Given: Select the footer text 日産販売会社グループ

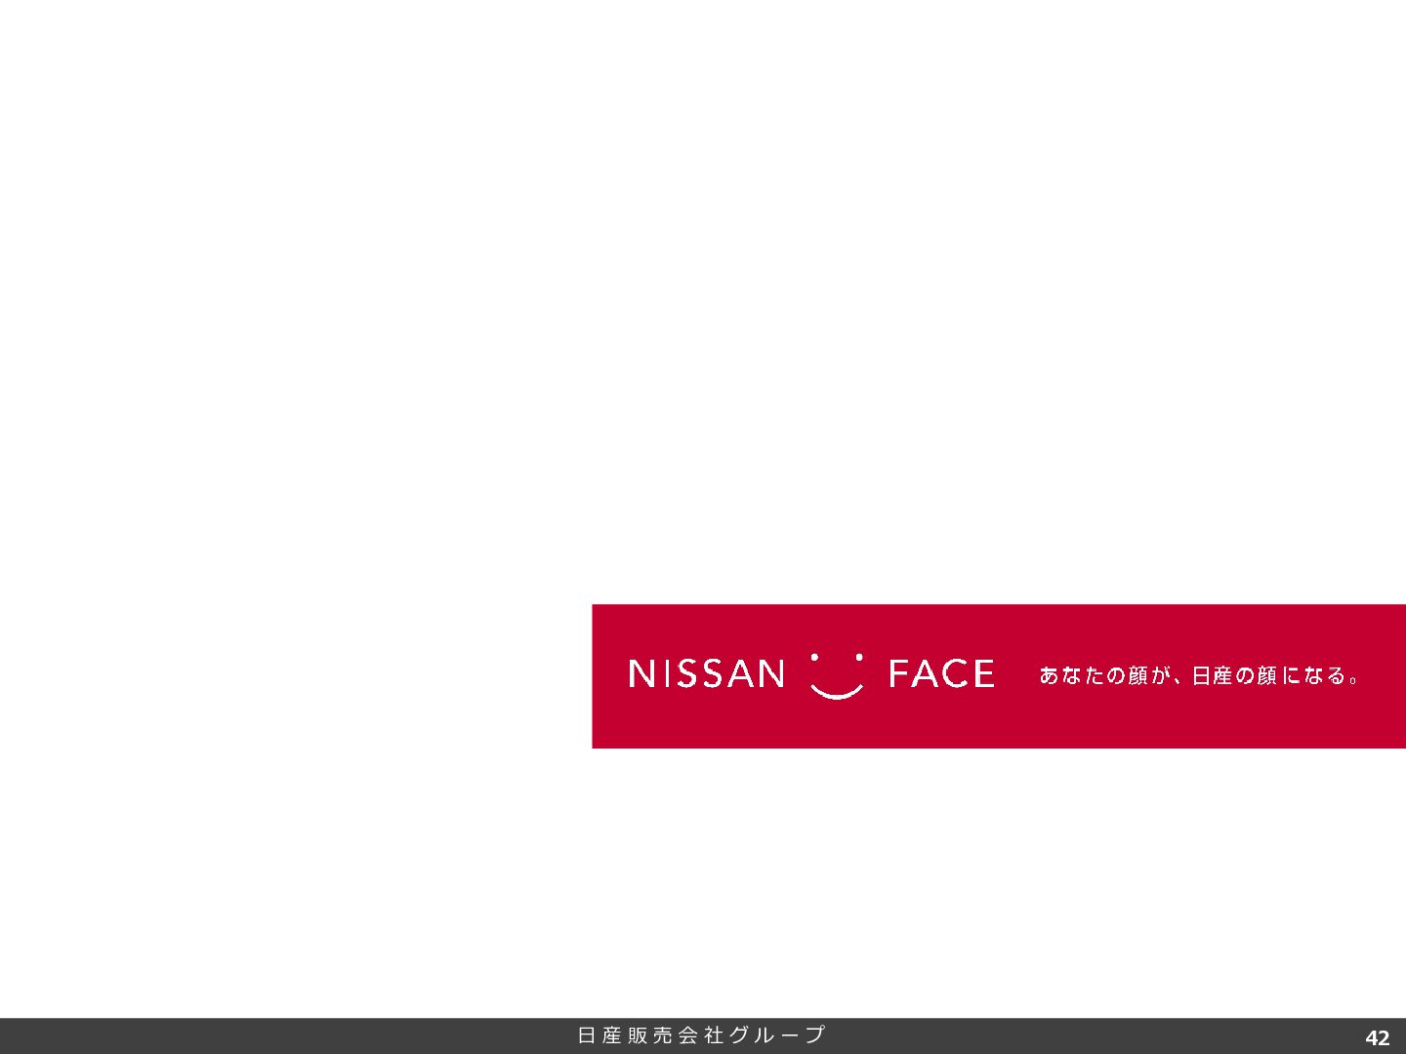Looking at the screenshot, I should [x=701, y=1035].
